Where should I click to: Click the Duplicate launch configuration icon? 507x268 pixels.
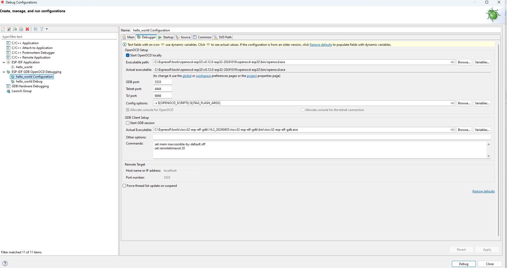point(21,29)
